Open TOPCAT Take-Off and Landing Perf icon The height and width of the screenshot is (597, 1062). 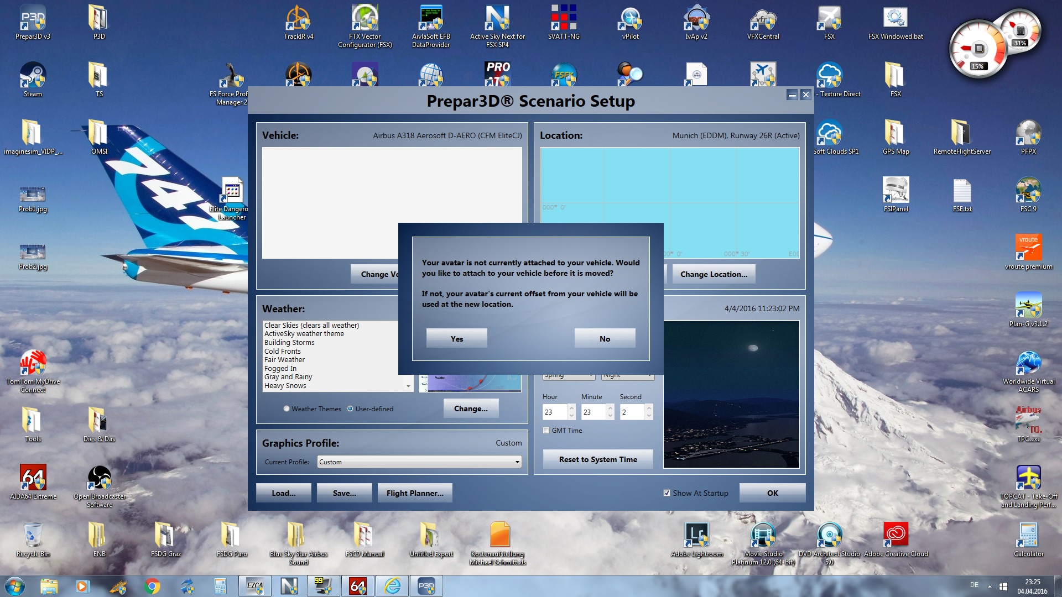click(x=1028, y=486)
